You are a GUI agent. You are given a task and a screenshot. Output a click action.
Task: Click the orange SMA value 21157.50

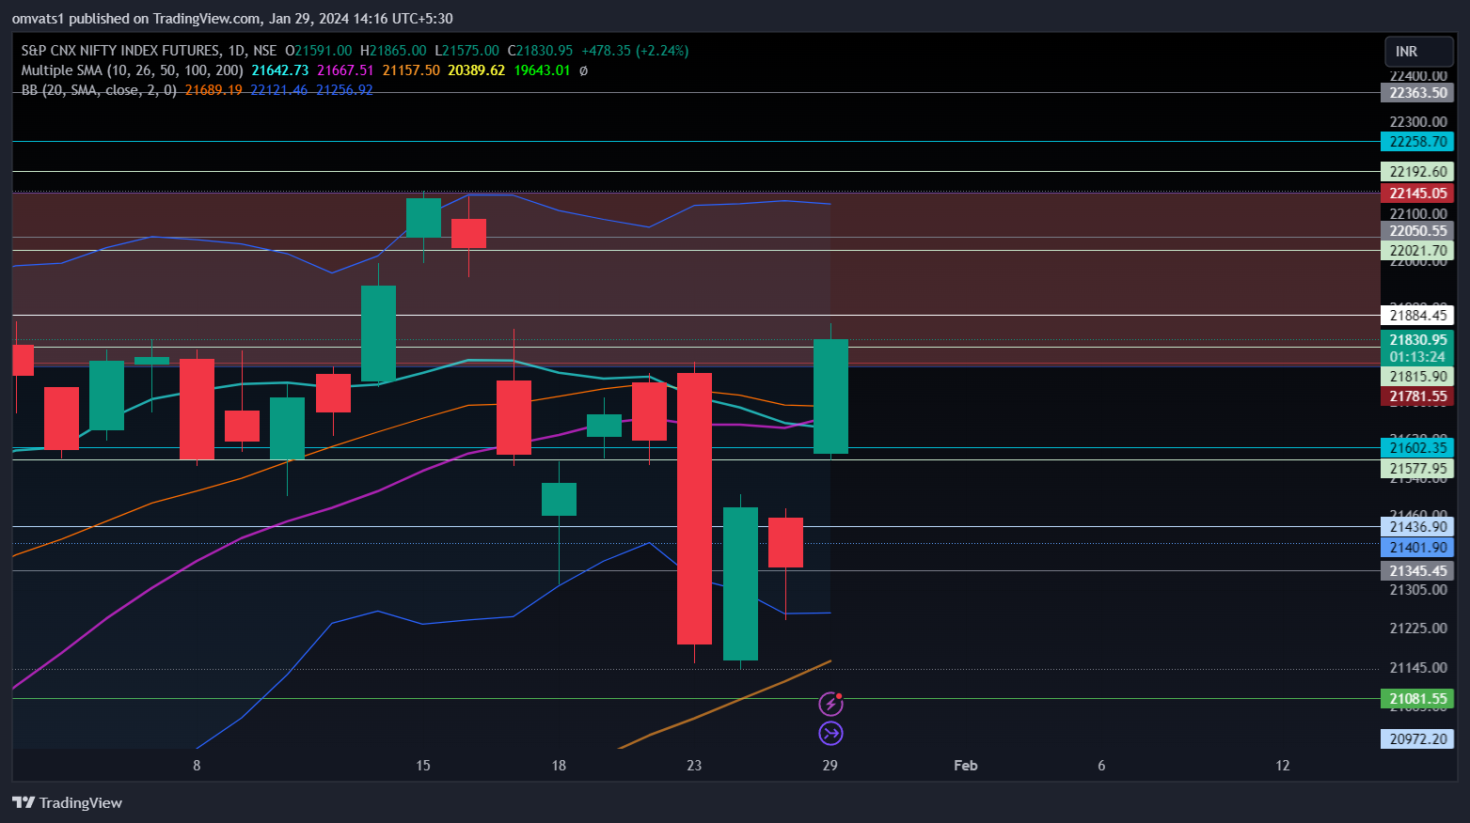pyautogui.click(x=411, y=70)
